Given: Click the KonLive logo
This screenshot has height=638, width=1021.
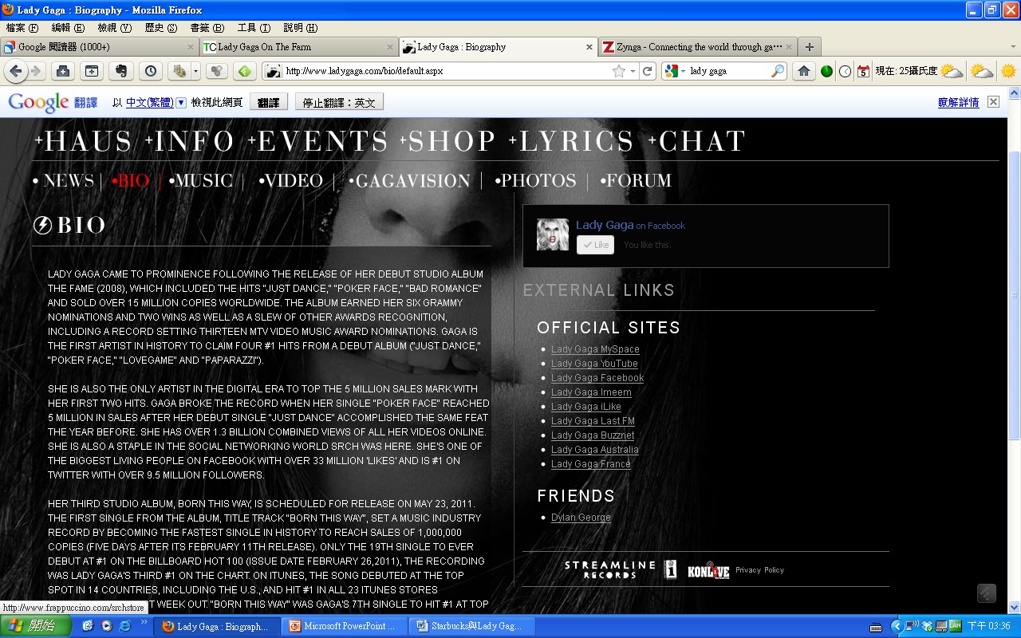Looking at the screenshot, I should tap(708, 569).
